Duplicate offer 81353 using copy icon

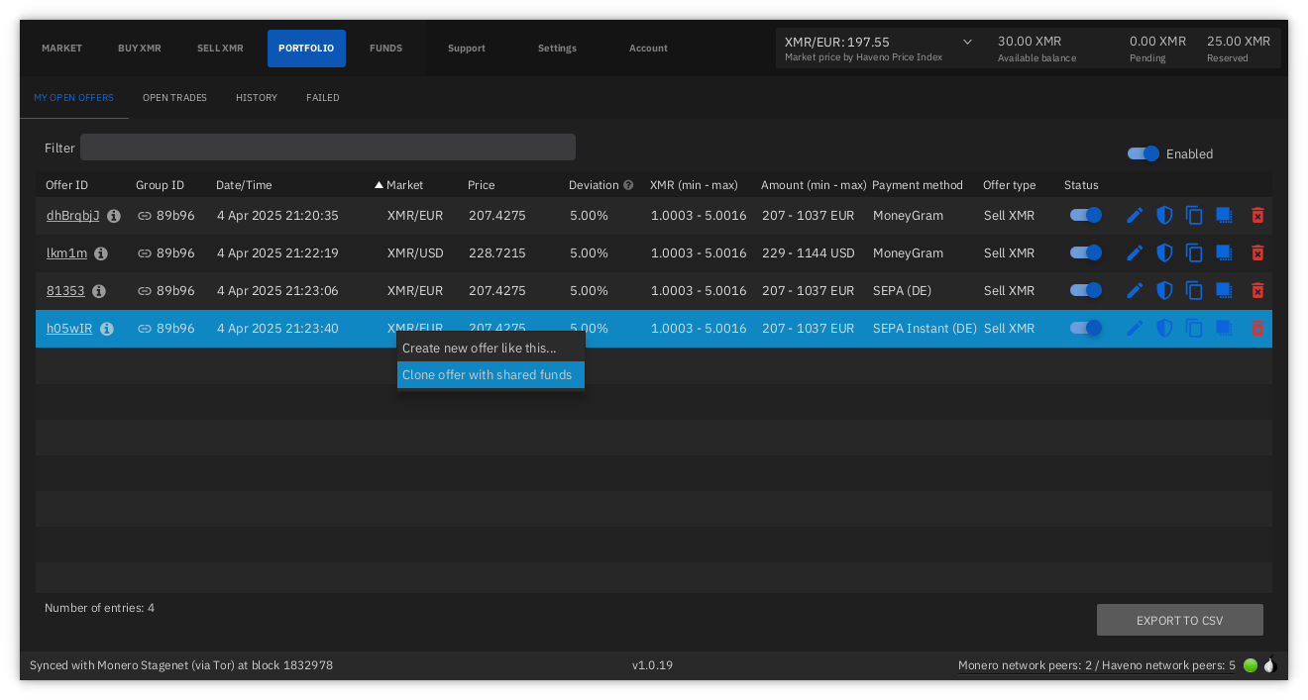[x=1194, y=290]
